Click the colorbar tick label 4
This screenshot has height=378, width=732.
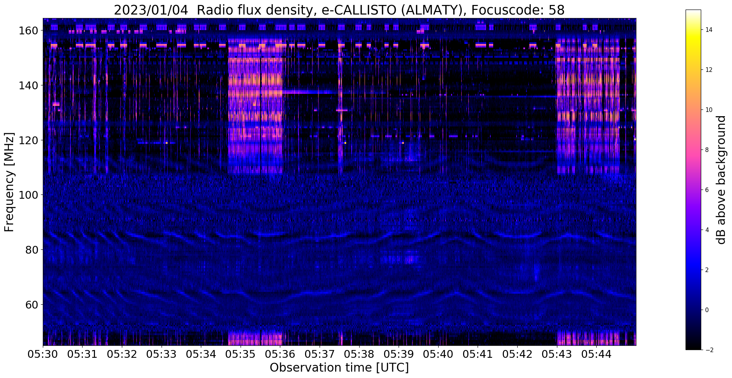click(x=707, y=230)
